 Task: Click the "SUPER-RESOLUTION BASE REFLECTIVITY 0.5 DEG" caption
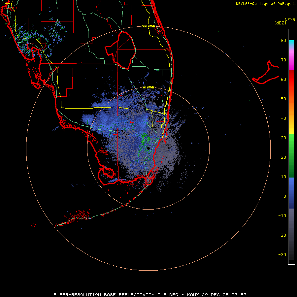116,295
